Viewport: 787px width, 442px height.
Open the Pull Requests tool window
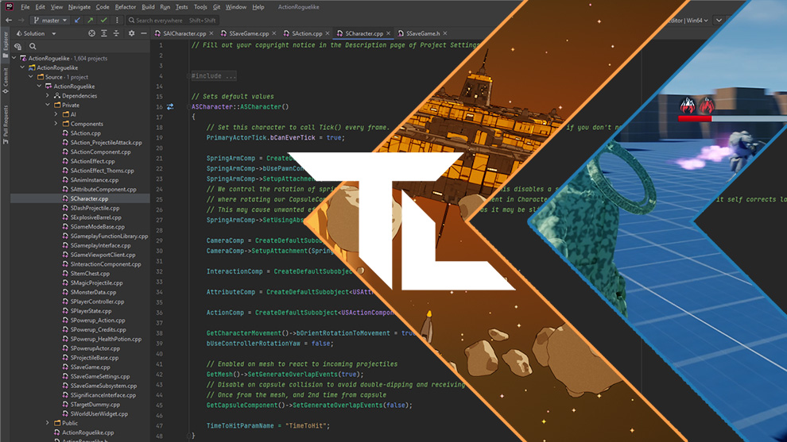click(6, 124)
